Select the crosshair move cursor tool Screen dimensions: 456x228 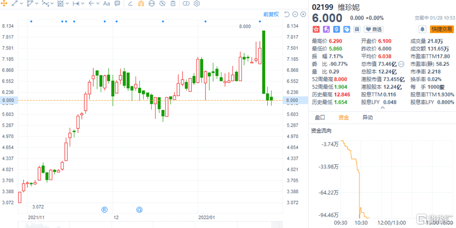tap(4, 4)
